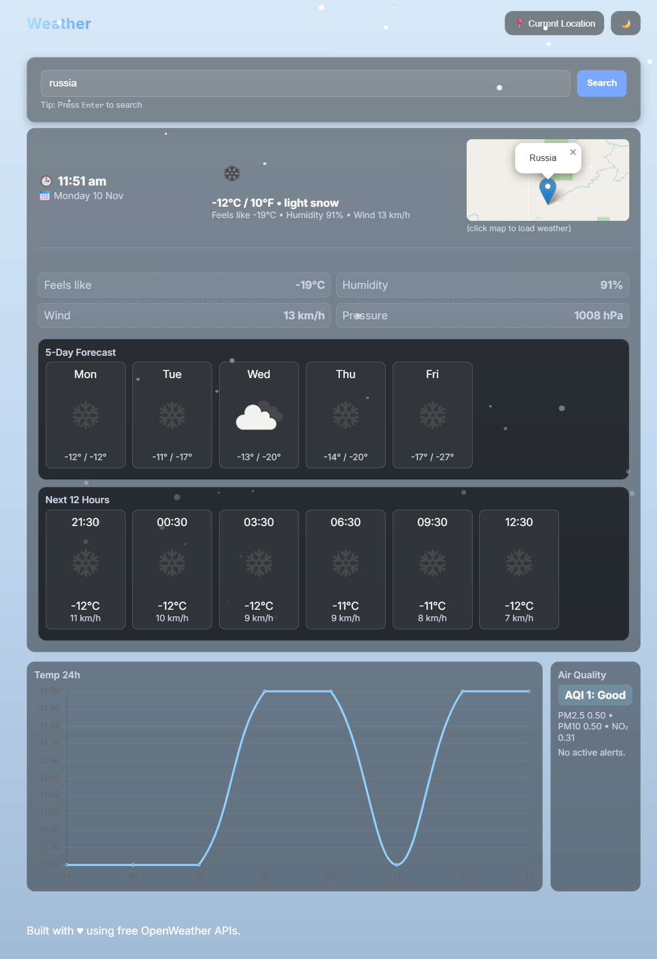Click the Tue forecast snowflake icon
Image resolution: width=657 pixels, height=959 pixels.
click(172, 416)
